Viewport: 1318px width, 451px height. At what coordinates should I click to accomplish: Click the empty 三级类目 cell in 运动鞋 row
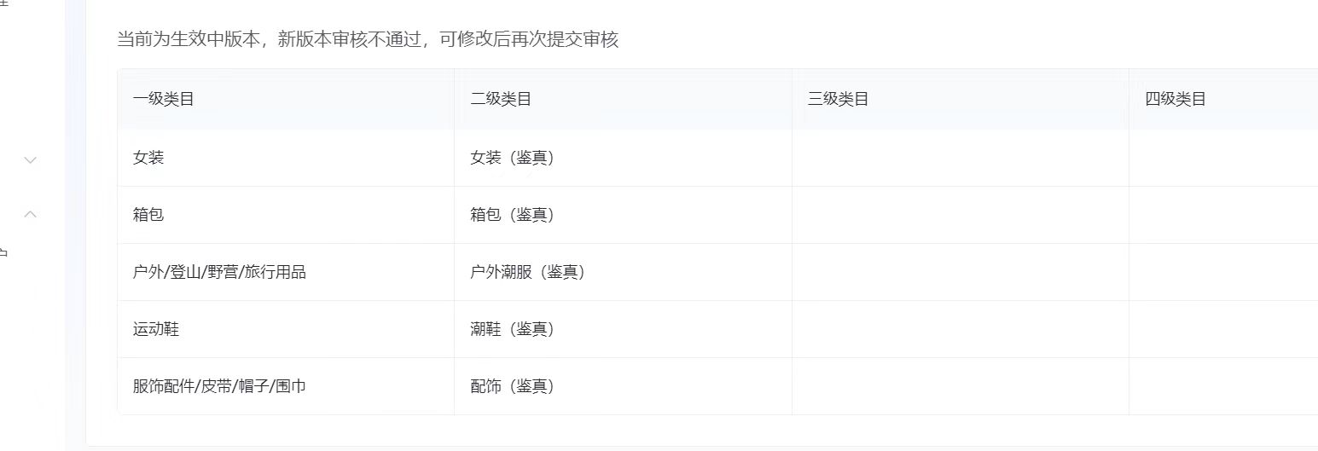pyautogui.click(x=960, y=329)
